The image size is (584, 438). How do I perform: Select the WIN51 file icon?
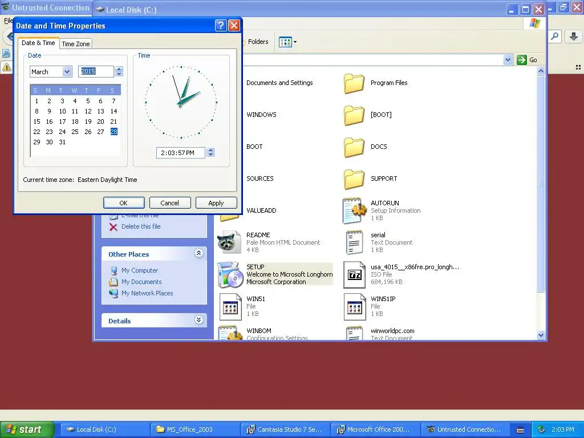coord(230,306)
